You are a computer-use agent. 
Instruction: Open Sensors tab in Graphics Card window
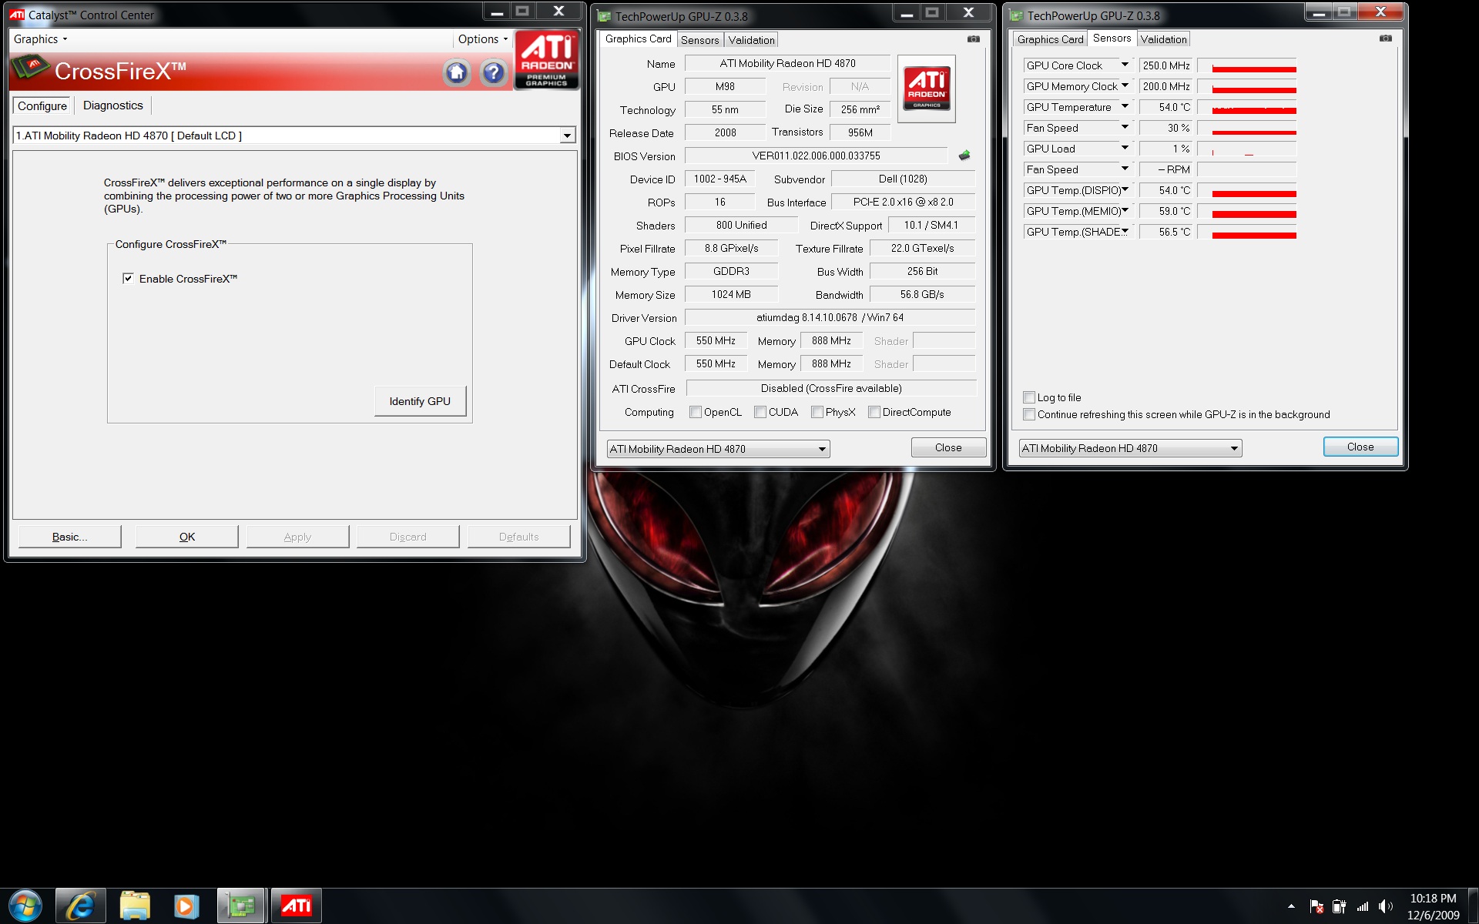699,40
